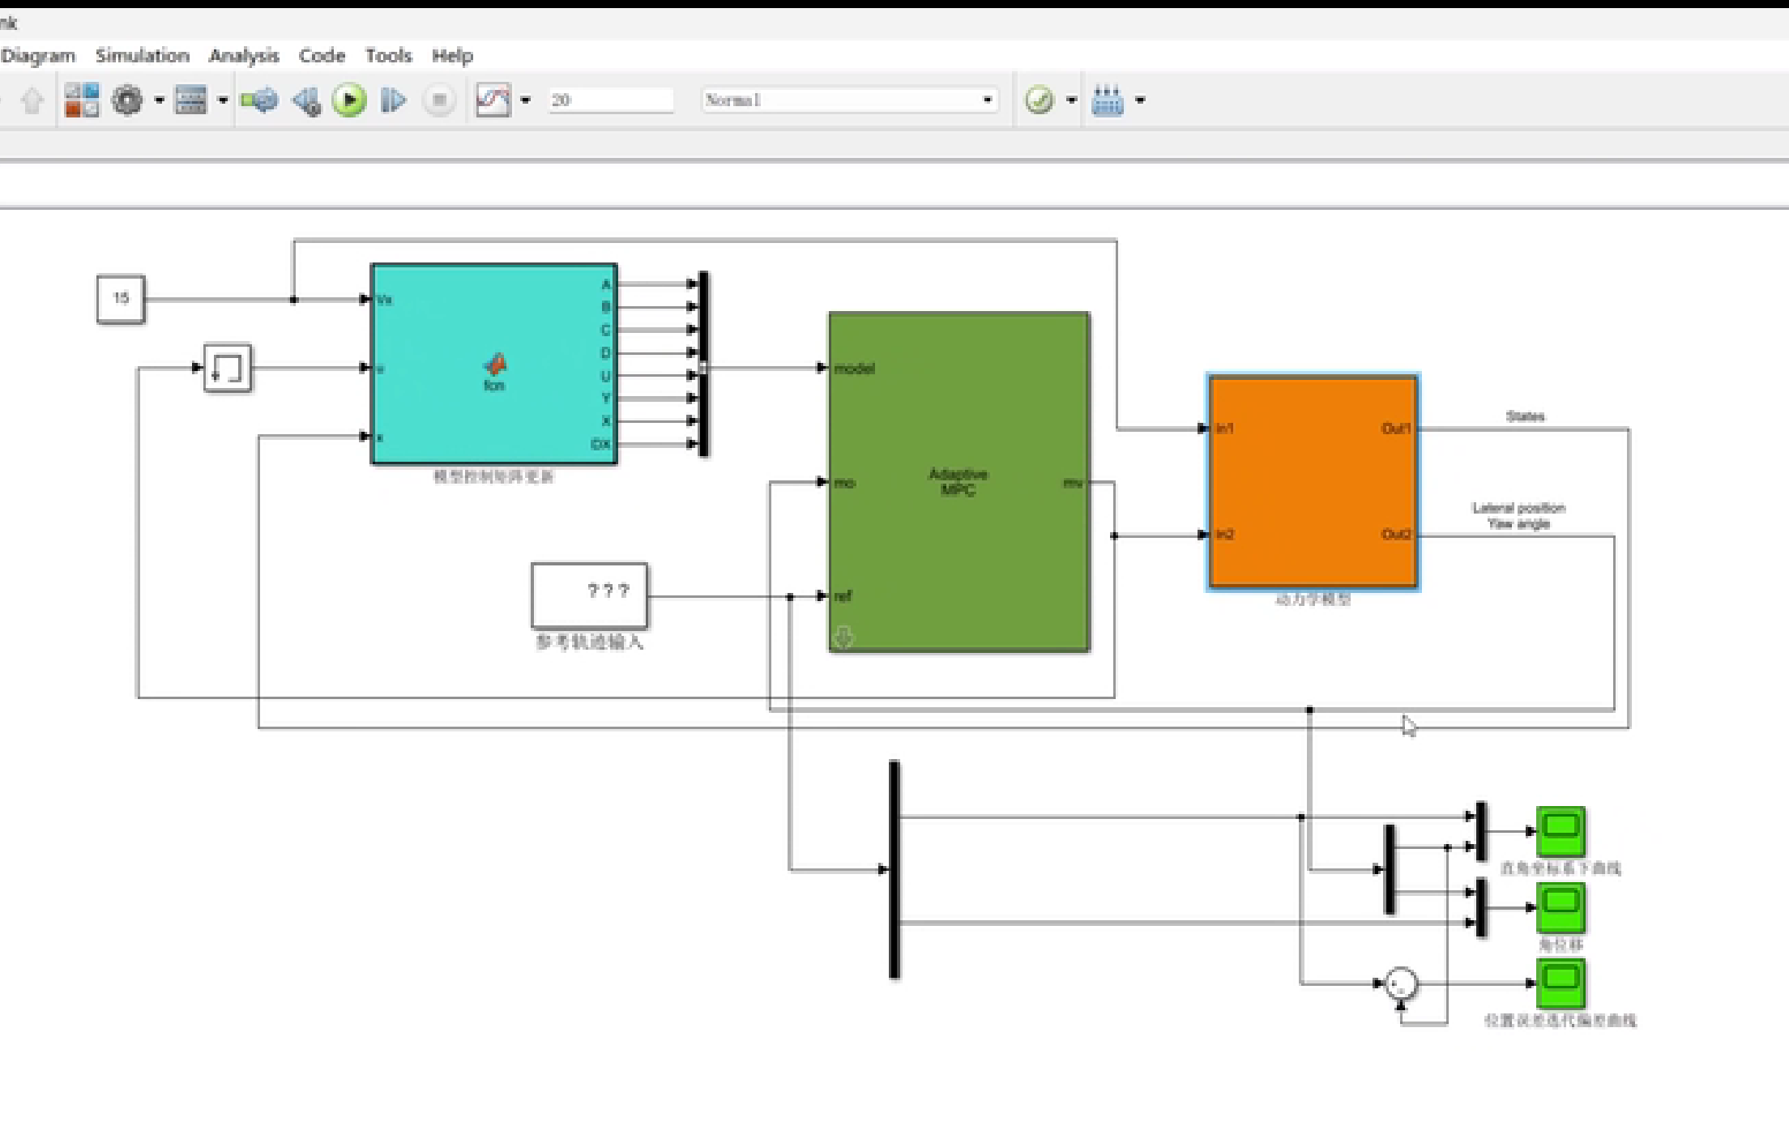Click the simulation stop time field
Viewport: 1789px width, 1126px height.
point(609,100)
